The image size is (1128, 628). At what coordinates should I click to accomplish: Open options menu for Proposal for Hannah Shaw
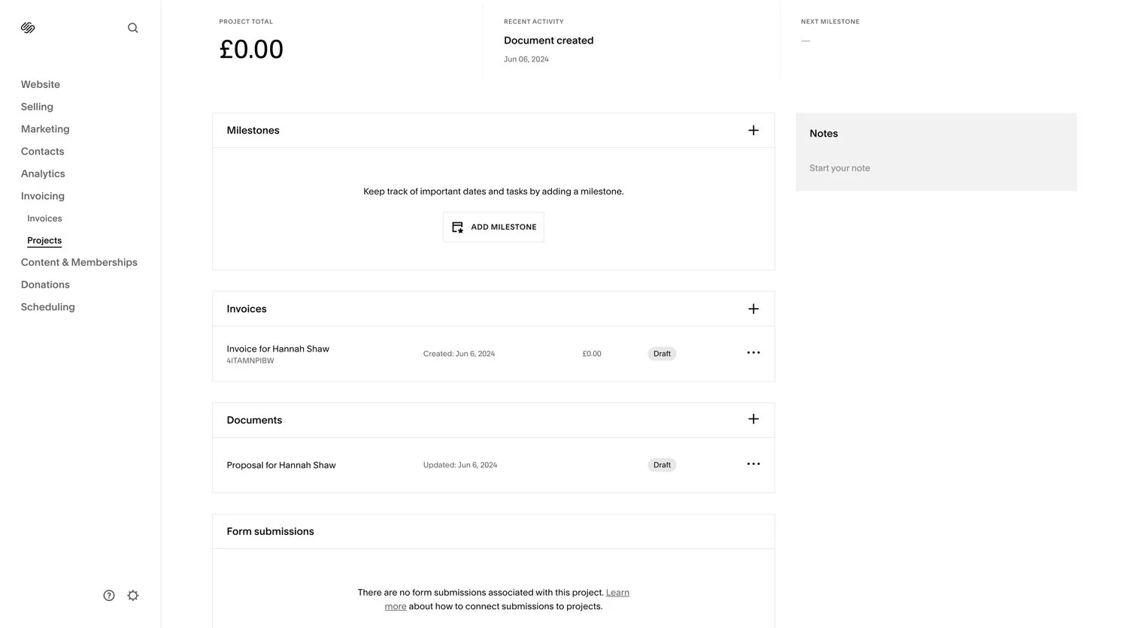(754, 464)
